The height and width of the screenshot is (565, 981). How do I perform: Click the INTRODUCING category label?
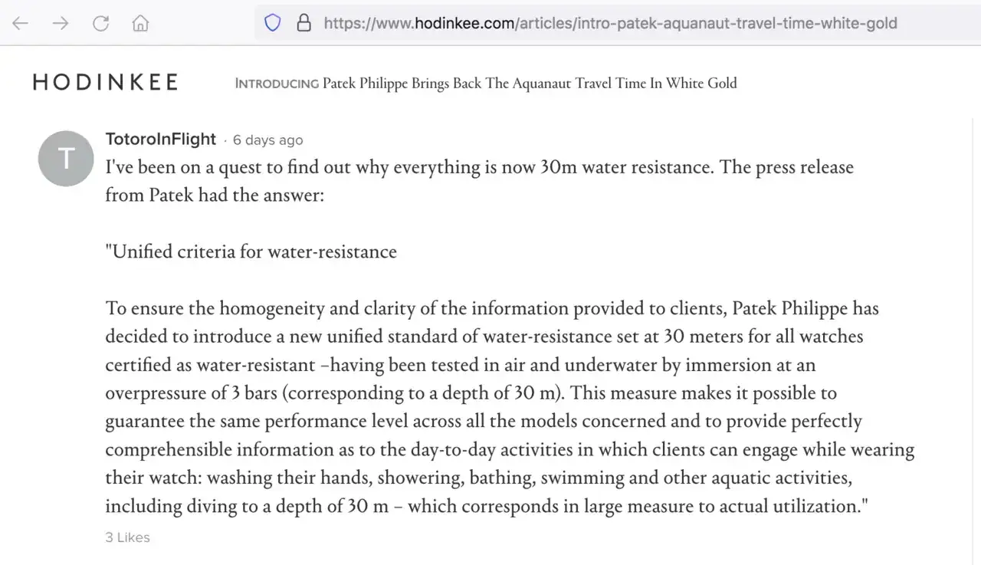point(276,84)
